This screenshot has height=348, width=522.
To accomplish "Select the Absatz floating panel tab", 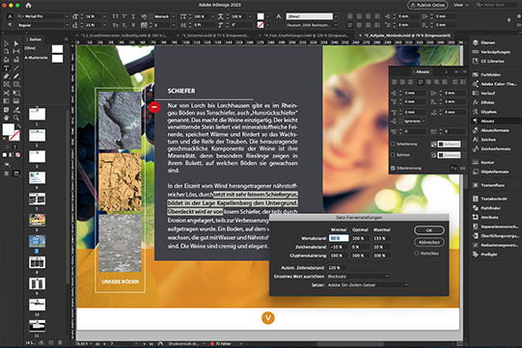I will coord(423,72).
